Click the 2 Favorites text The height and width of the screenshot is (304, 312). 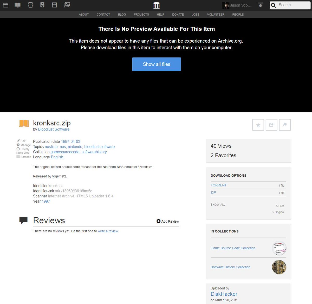(223, 156)
